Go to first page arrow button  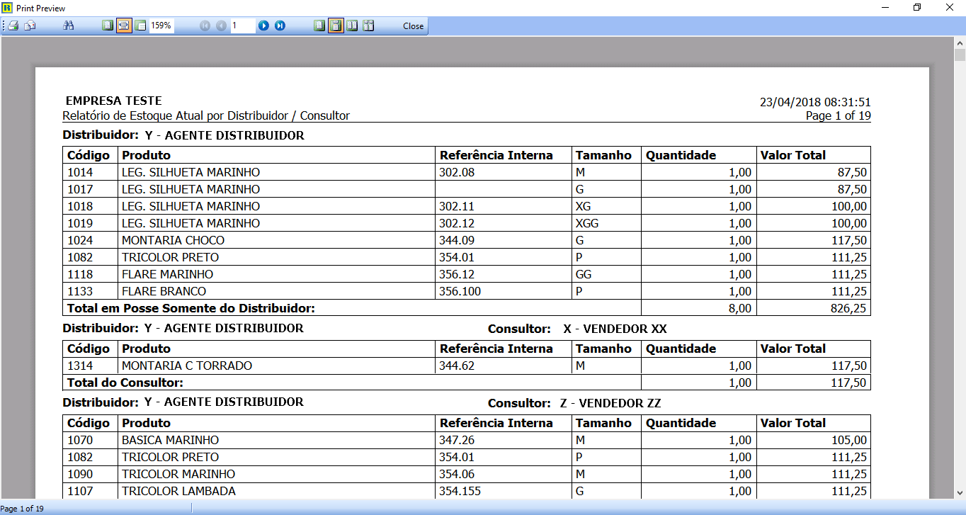pos(205,26)
